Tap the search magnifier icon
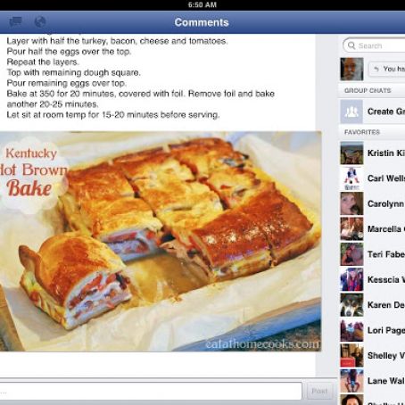This screenshot has height=405, width=405. [351, 45]
